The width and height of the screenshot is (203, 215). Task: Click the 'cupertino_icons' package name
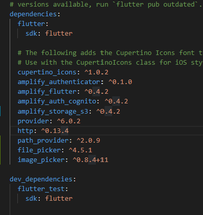[x=47, y=72]
